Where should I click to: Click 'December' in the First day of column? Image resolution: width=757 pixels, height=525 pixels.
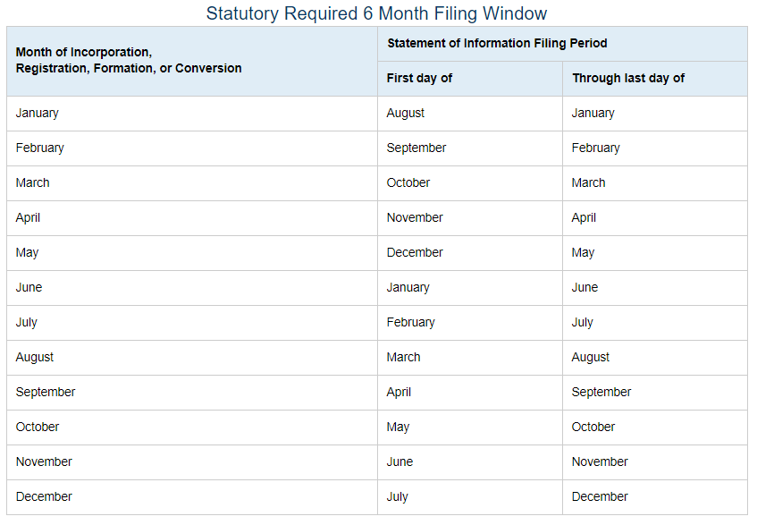coord(414,252)
